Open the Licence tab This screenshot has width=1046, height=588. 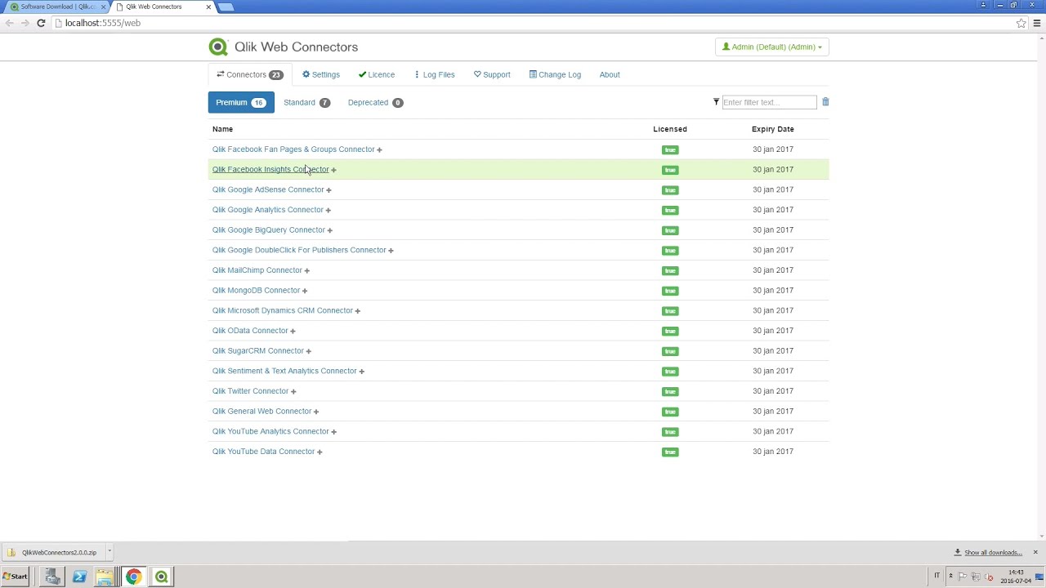377,74
